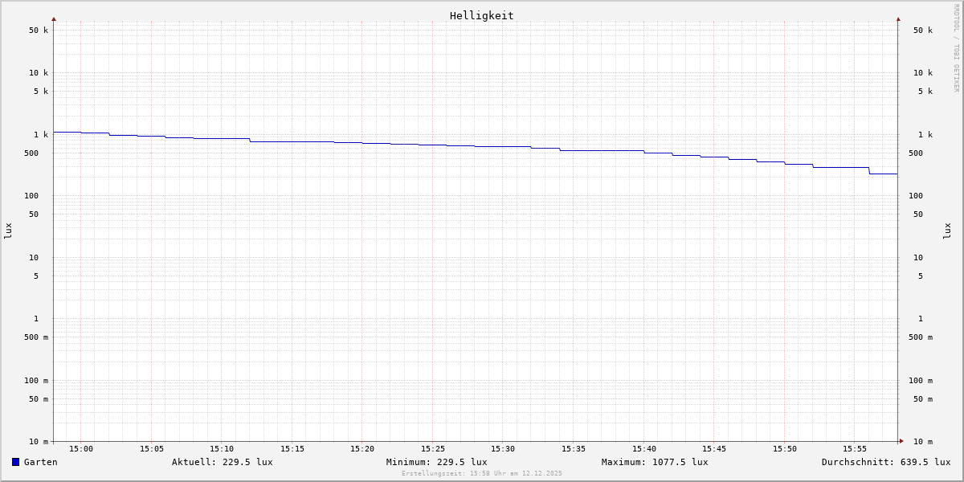
Task: Click the 15:00 time axis label
Action: 81,449
